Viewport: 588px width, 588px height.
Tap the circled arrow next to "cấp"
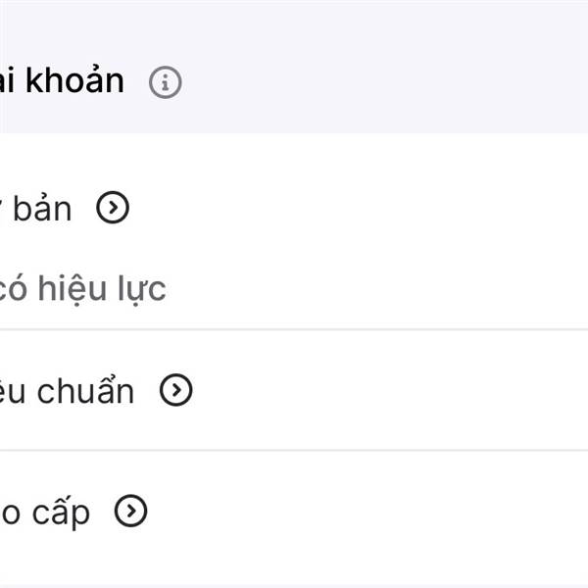(131, 511)
